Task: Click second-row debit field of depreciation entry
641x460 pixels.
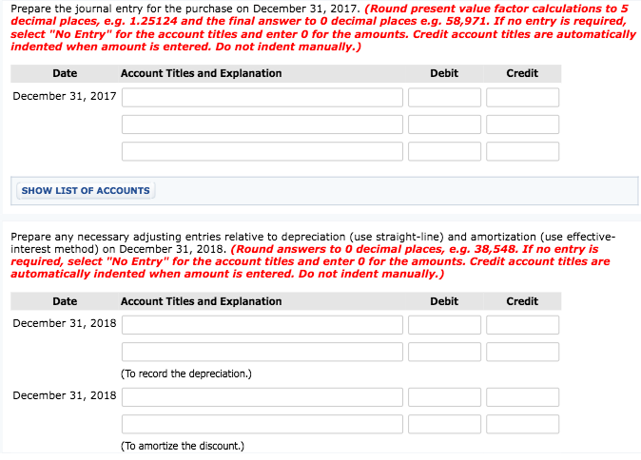Action: [444, 352]
